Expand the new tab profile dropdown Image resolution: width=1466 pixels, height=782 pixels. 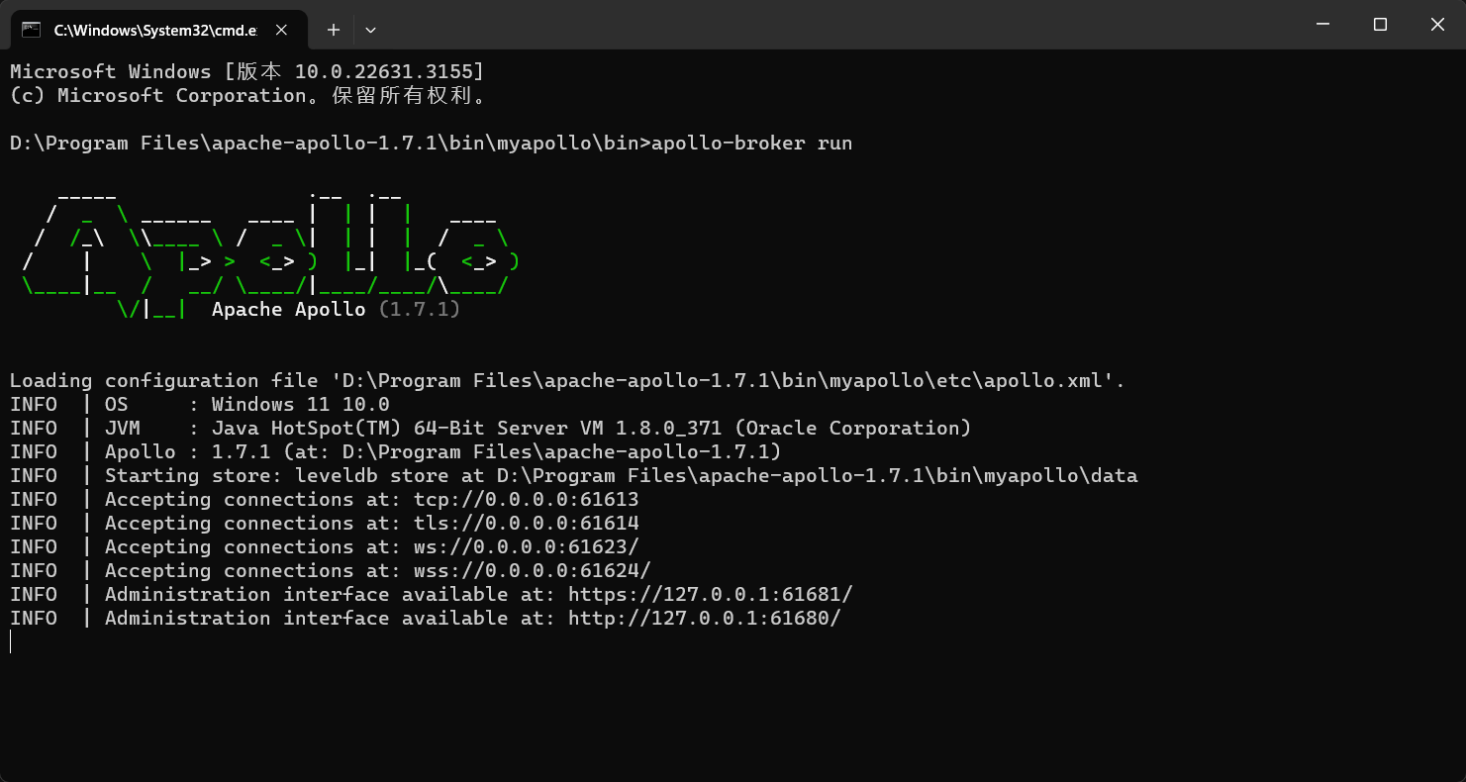tap(370, 30)
